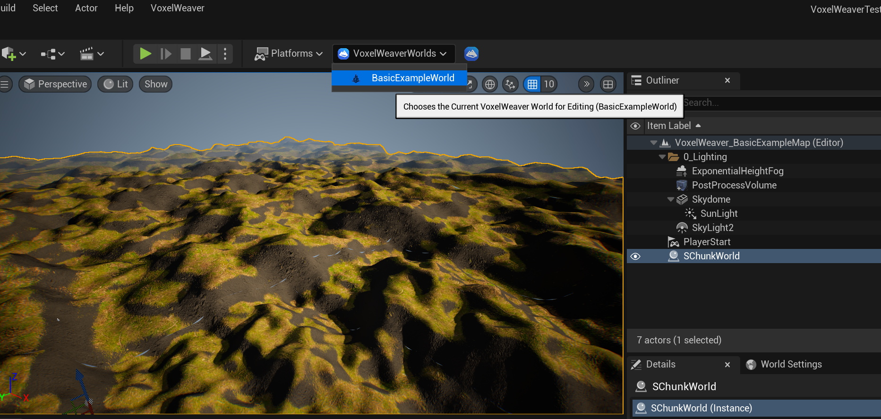Image resolution: width=881 pixels, height=419 pixels.
Task: Click the Eject from player icon
Action: 205,54
